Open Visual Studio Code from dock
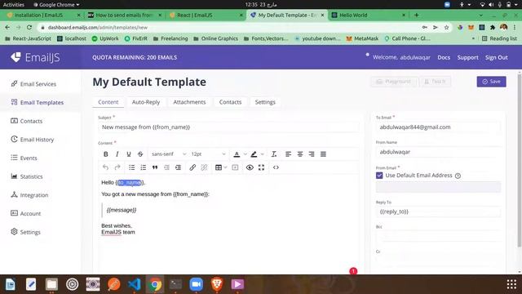 click(x=135, y=284)
